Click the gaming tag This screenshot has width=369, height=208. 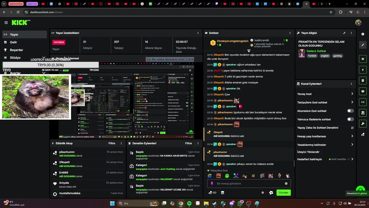(337, 56)
